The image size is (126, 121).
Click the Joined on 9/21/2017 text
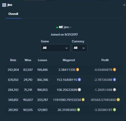coord(64,35)
